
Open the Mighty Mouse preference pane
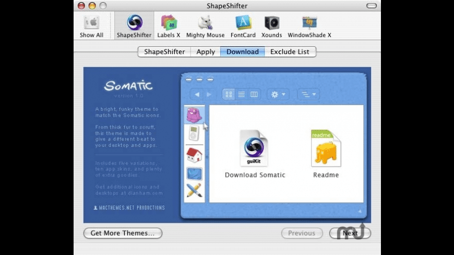tap(205, 26)
